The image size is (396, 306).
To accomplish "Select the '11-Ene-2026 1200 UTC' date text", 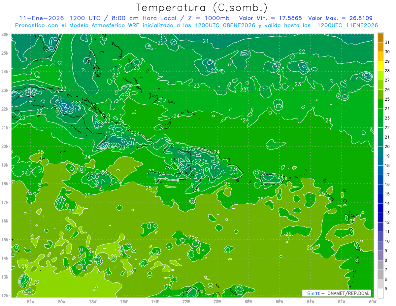I will coord(61,18).
